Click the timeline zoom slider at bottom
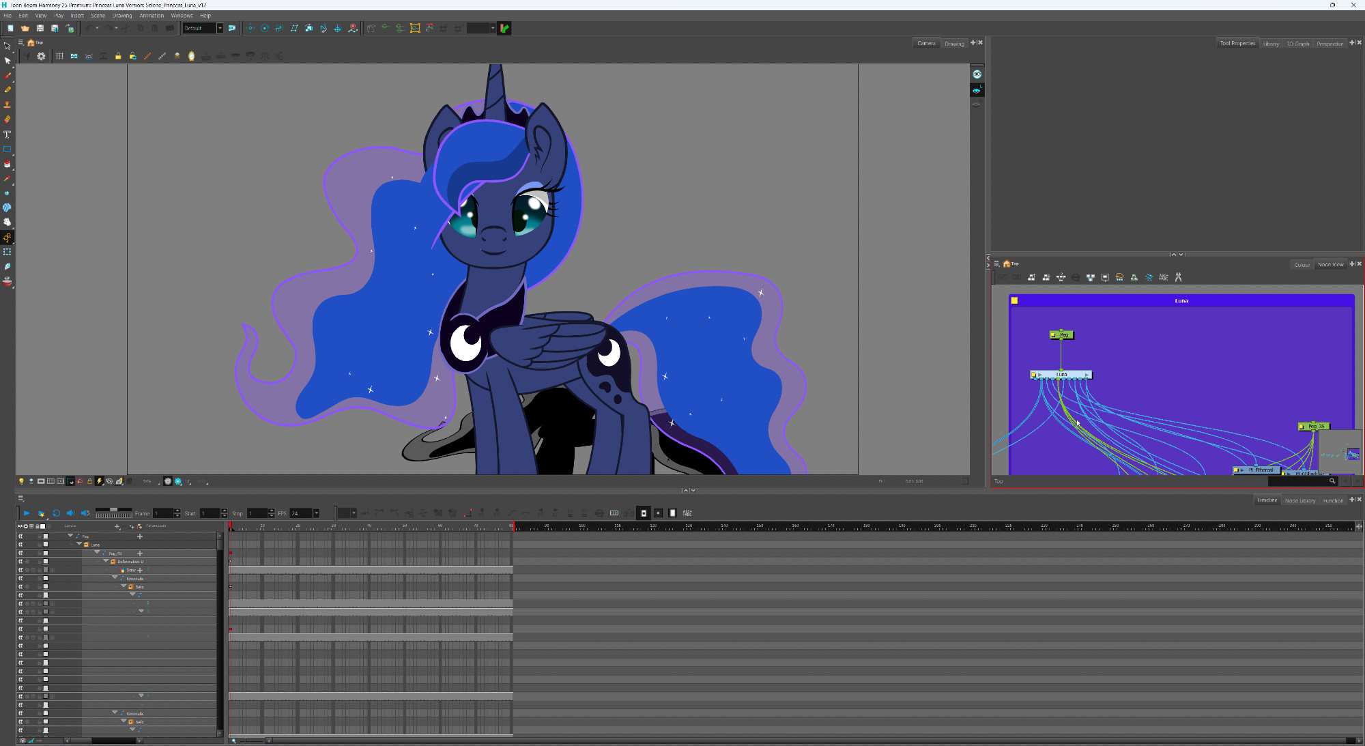Image resolution: width=1365 pixels, height=746 pixels. (253, 741)
